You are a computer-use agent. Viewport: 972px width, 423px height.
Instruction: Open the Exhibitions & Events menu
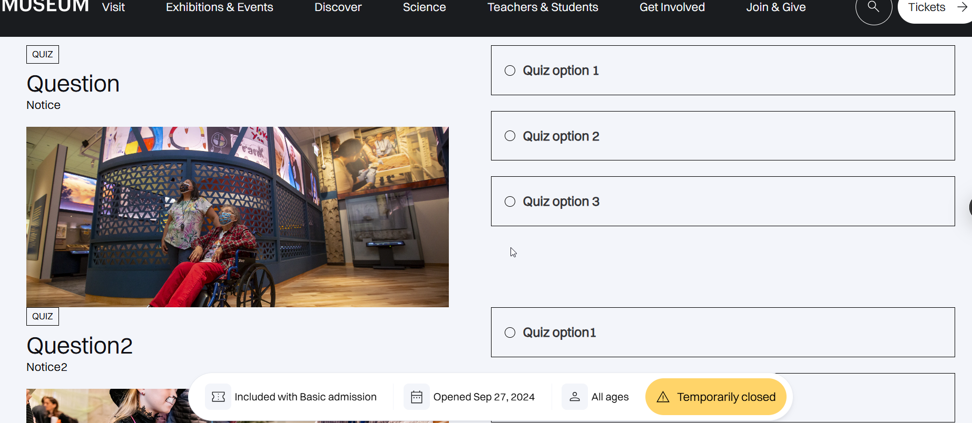pos(220,7)
